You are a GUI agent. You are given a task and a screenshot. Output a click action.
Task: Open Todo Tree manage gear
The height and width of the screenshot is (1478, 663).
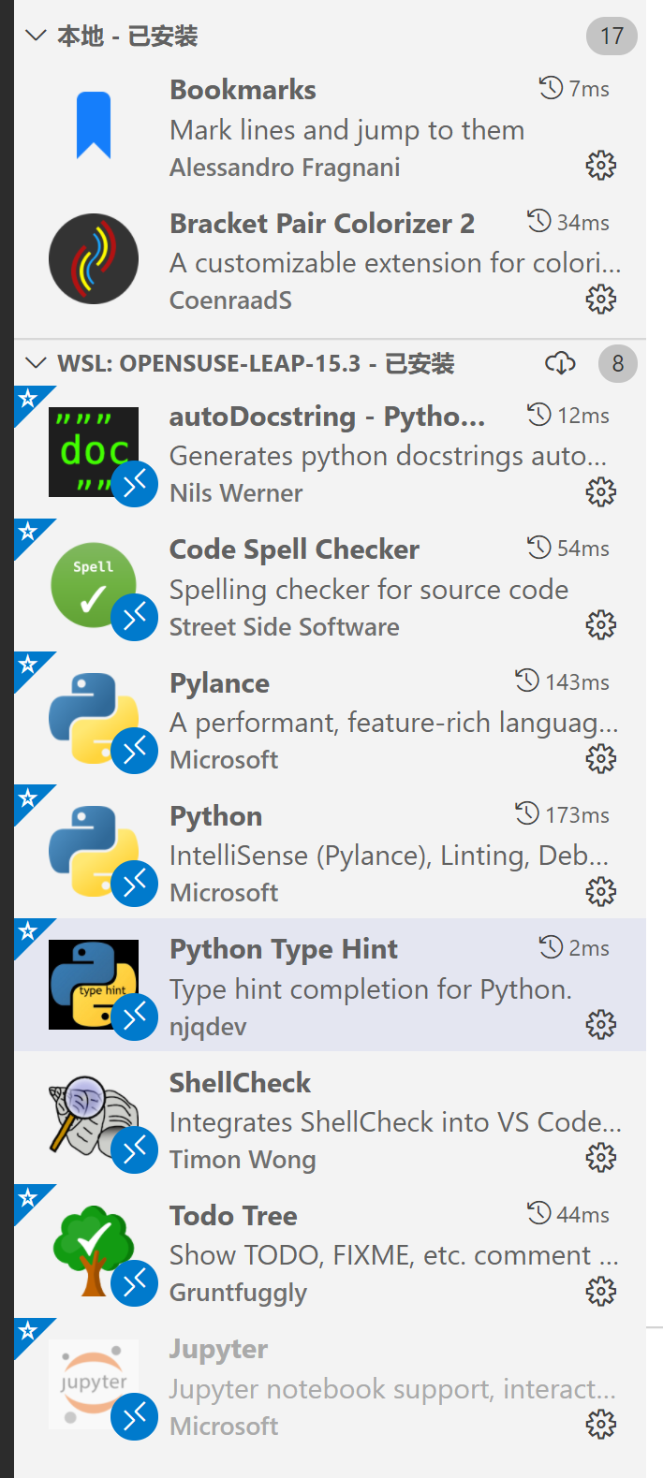(x=600, y=1292)
